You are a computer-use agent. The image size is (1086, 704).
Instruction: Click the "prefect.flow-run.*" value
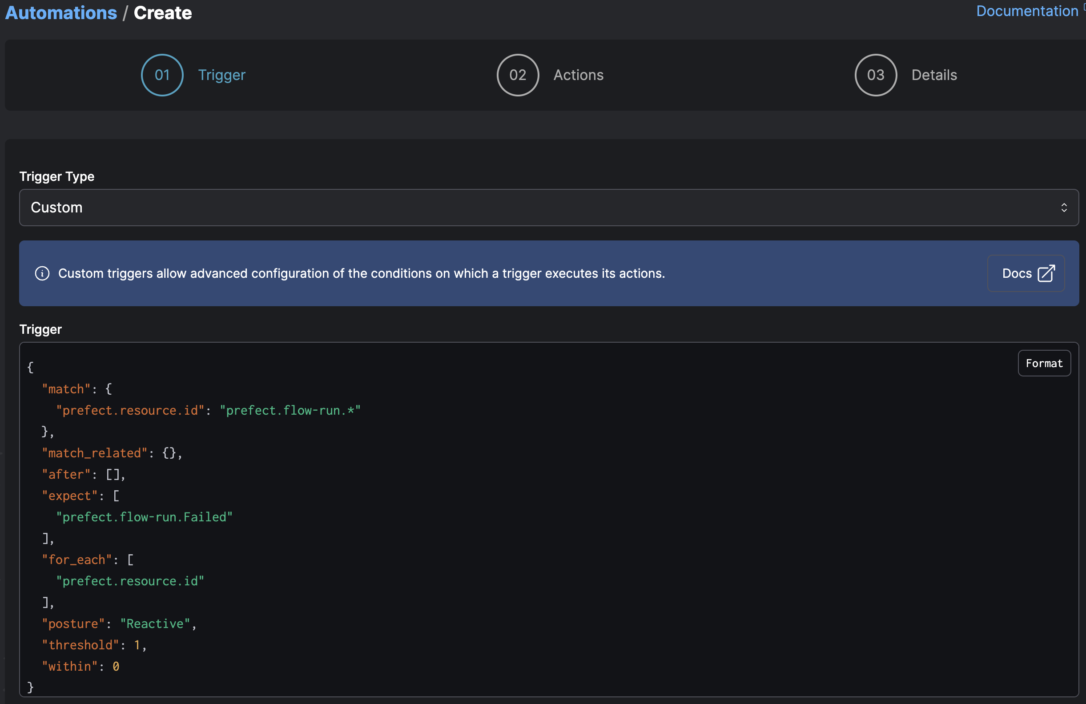coord(290,410)
